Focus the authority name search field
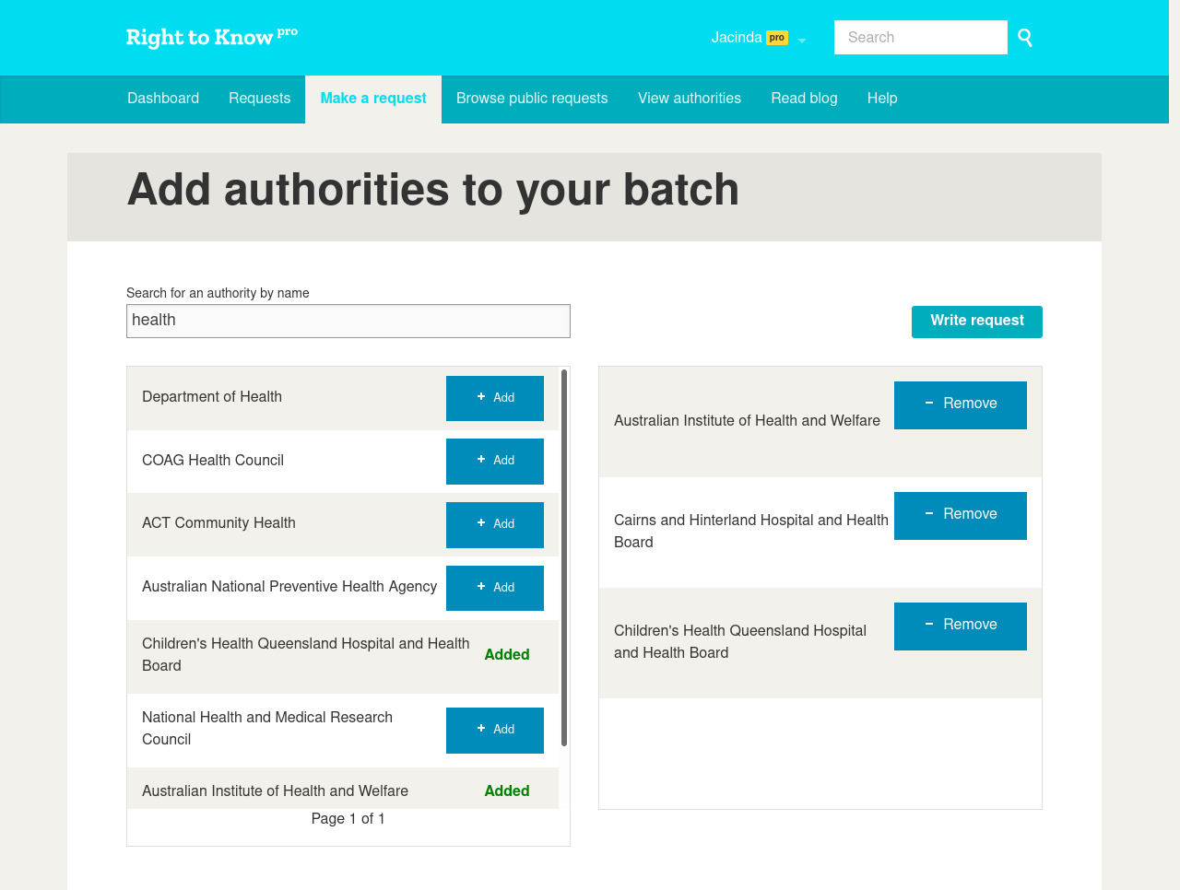The height and width of the screenshot is (890, 1180). pos(348,321)
